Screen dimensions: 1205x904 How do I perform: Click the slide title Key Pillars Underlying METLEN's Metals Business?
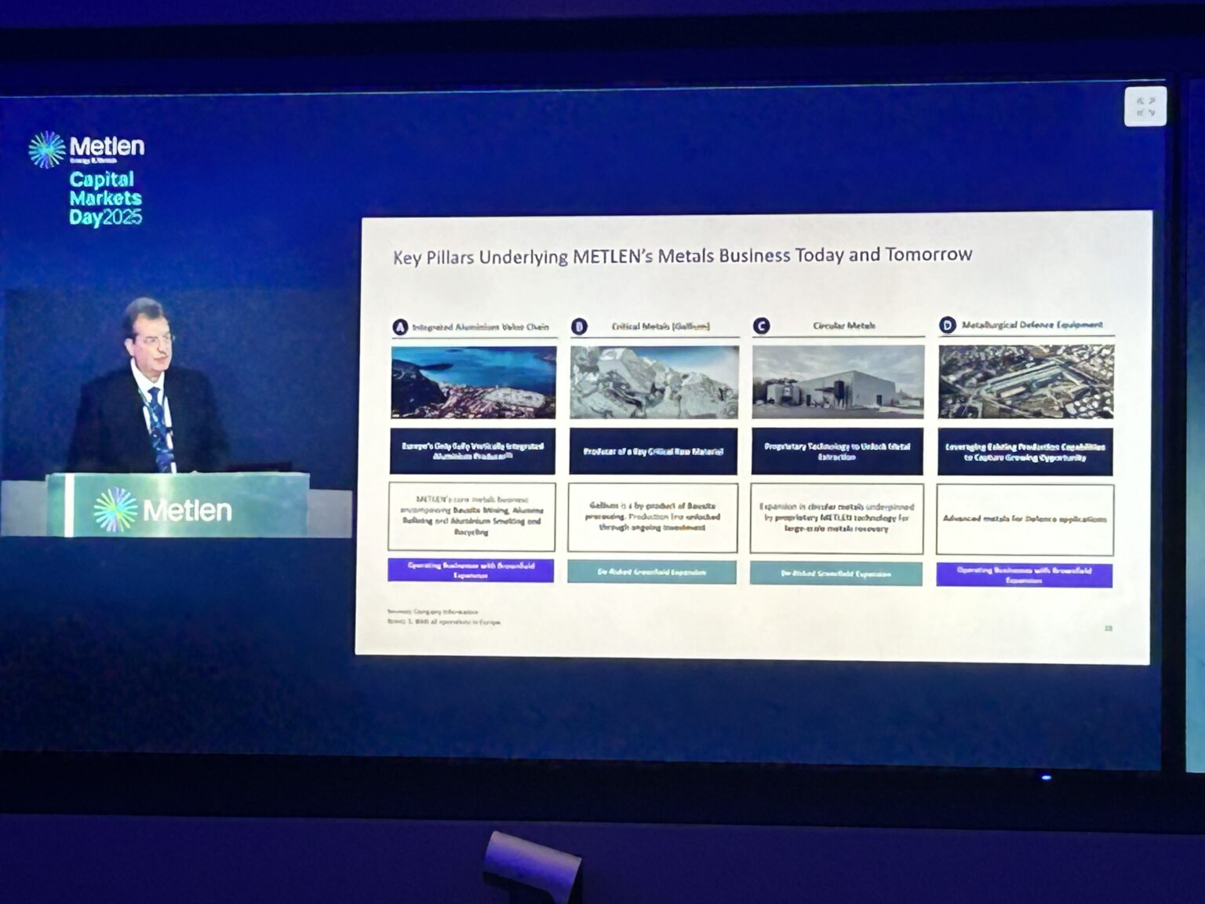(x=682, y=256)
